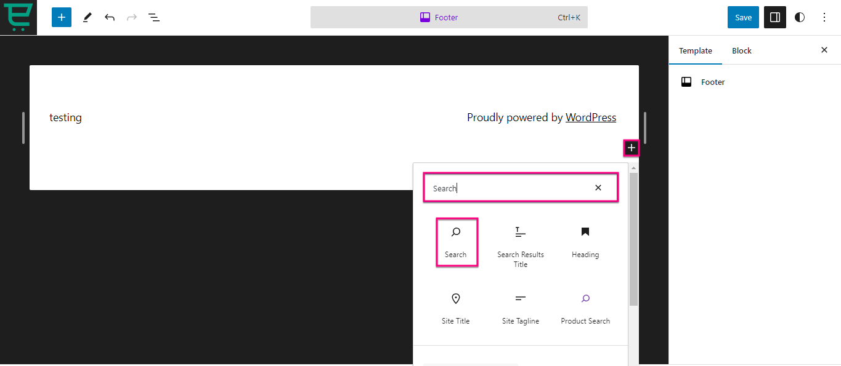841x366 pixels.
Task: Open the WordPress link
Action: (x=591, y=117)
